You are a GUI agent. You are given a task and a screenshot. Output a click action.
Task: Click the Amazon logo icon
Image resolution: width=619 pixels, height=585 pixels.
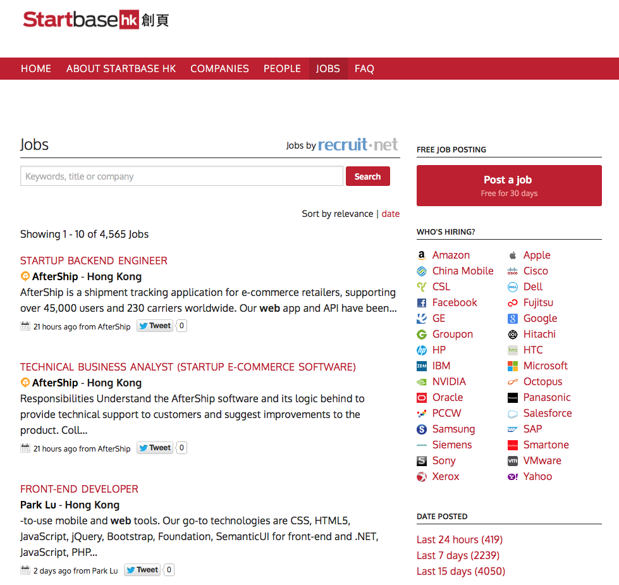click(x=422, y=256)
